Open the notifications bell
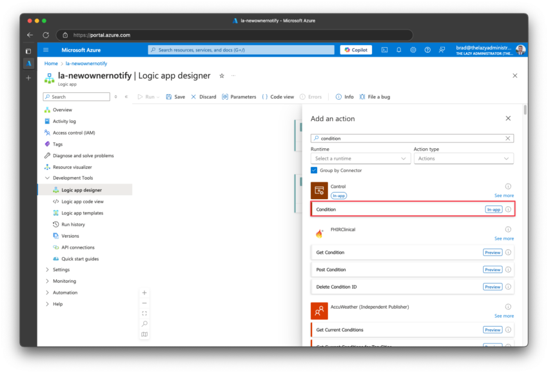 399,50
